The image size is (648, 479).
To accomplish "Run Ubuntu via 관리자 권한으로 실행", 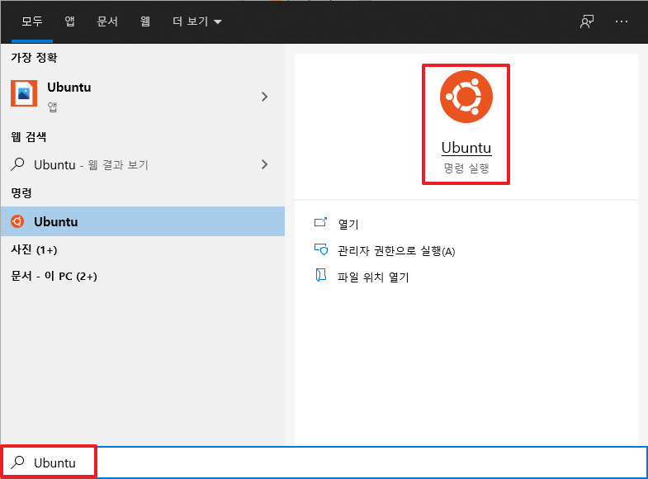I will tap(396, 251).
